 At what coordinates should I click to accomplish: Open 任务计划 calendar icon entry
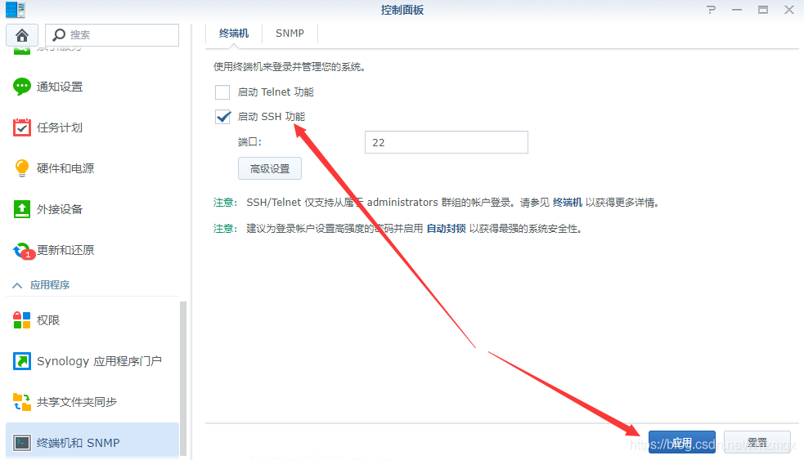(92, 127)
